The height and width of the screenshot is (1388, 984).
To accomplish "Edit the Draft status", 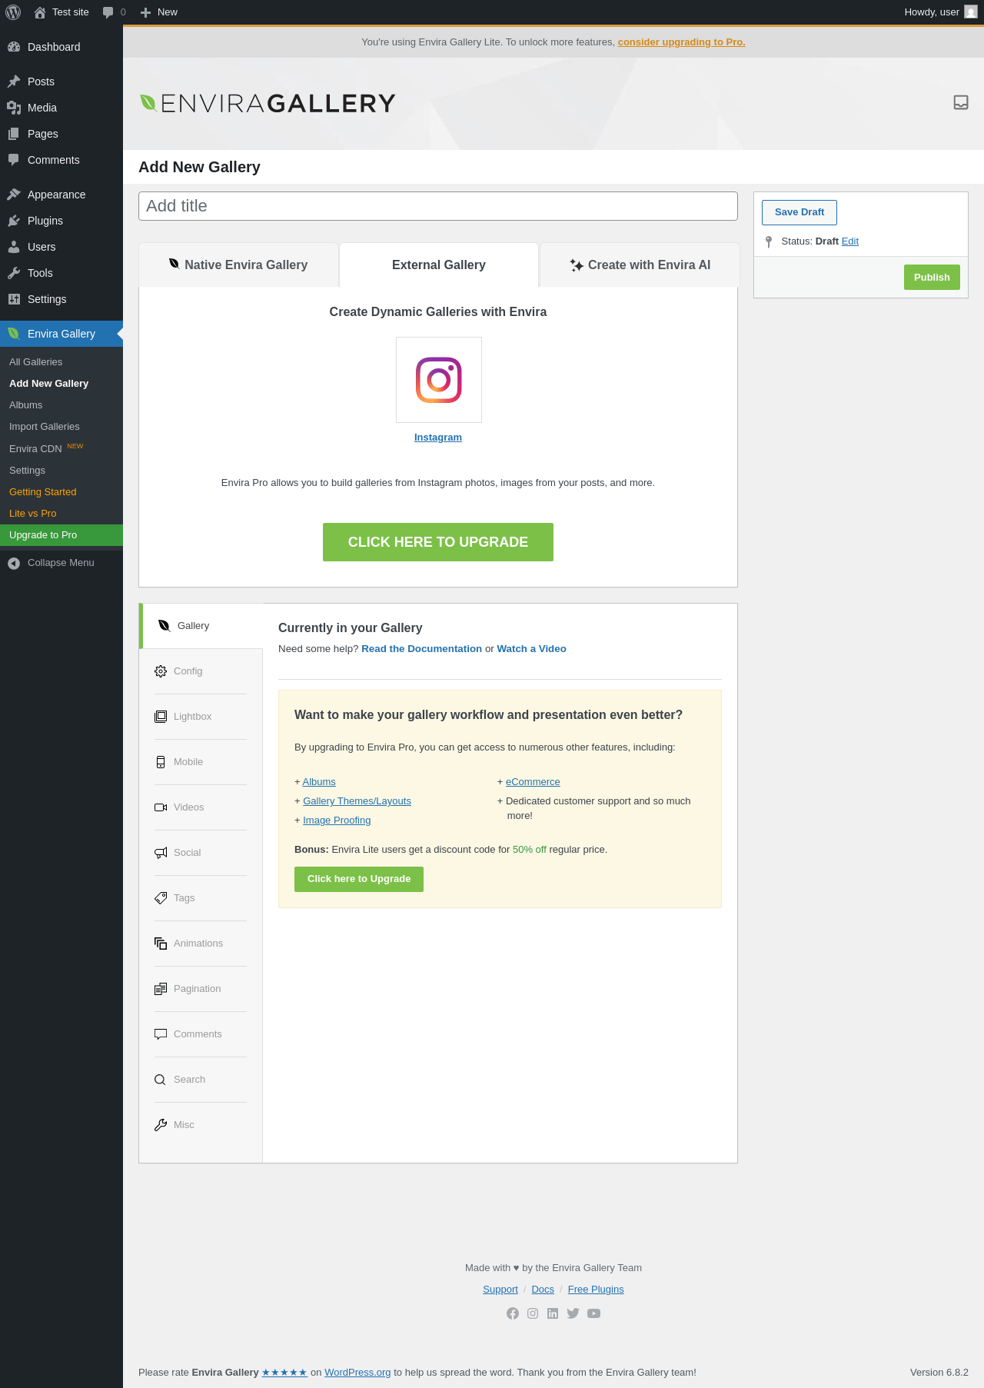I will click(850, 241).
